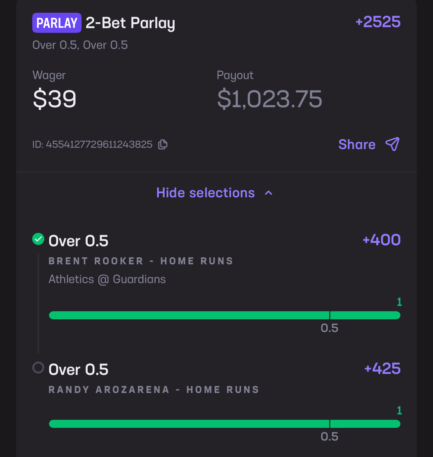433x457 pixels.
Task: Click the $39 wager amount
Action: point(55,99)
